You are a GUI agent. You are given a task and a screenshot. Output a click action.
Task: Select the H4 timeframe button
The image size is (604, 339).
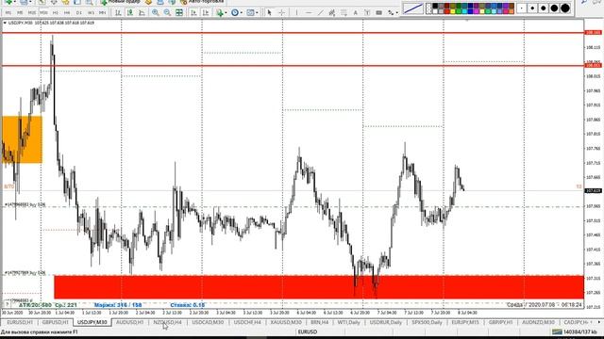point(67,12)
